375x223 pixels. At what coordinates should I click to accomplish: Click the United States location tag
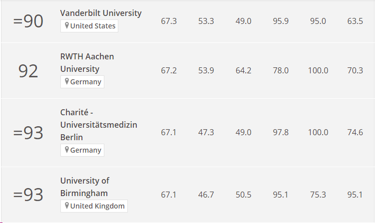pyautogui.click(x=89, y=26)
